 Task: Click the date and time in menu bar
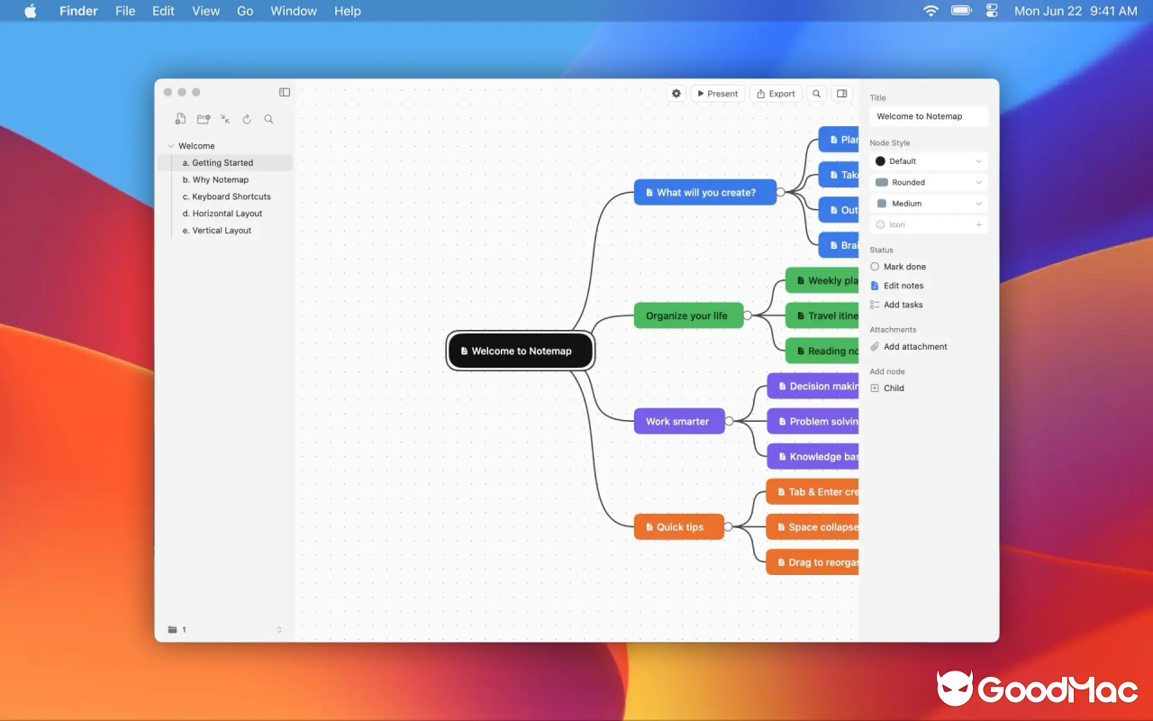point(1076,11)
